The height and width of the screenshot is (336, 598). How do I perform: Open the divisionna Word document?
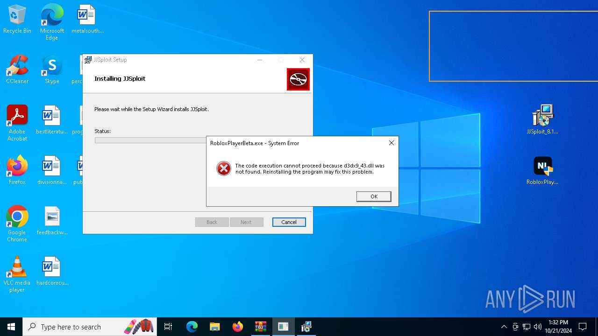(x=52, y=170)
